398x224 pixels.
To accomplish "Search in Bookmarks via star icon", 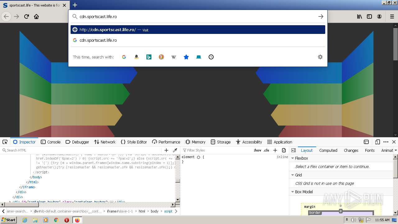I will (x=186, y=57).
